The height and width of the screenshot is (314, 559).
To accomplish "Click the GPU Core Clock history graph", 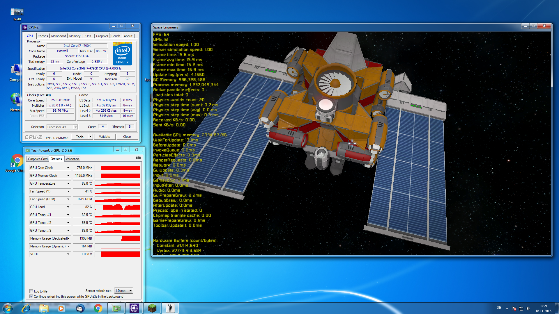I will (117, 168).
